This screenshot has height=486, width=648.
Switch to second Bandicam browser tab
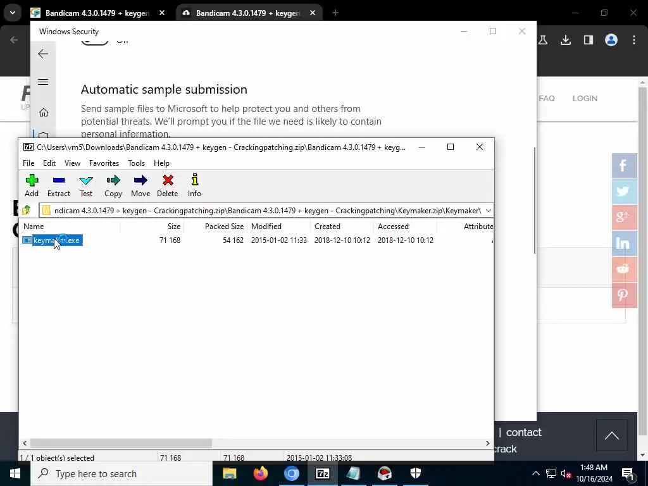[x=248, y=13]
